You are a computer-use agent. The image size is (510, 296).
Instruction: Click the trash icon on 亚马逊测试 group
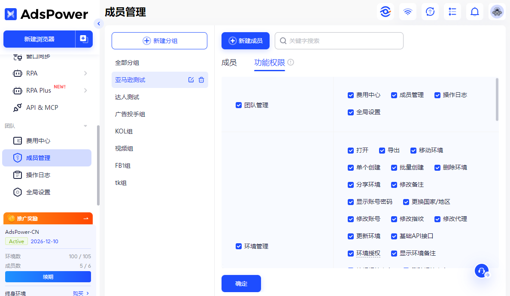coord(201,80)
